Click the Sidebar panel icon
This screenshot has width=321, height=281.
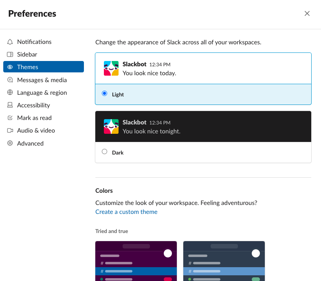(x=10, y=54)
